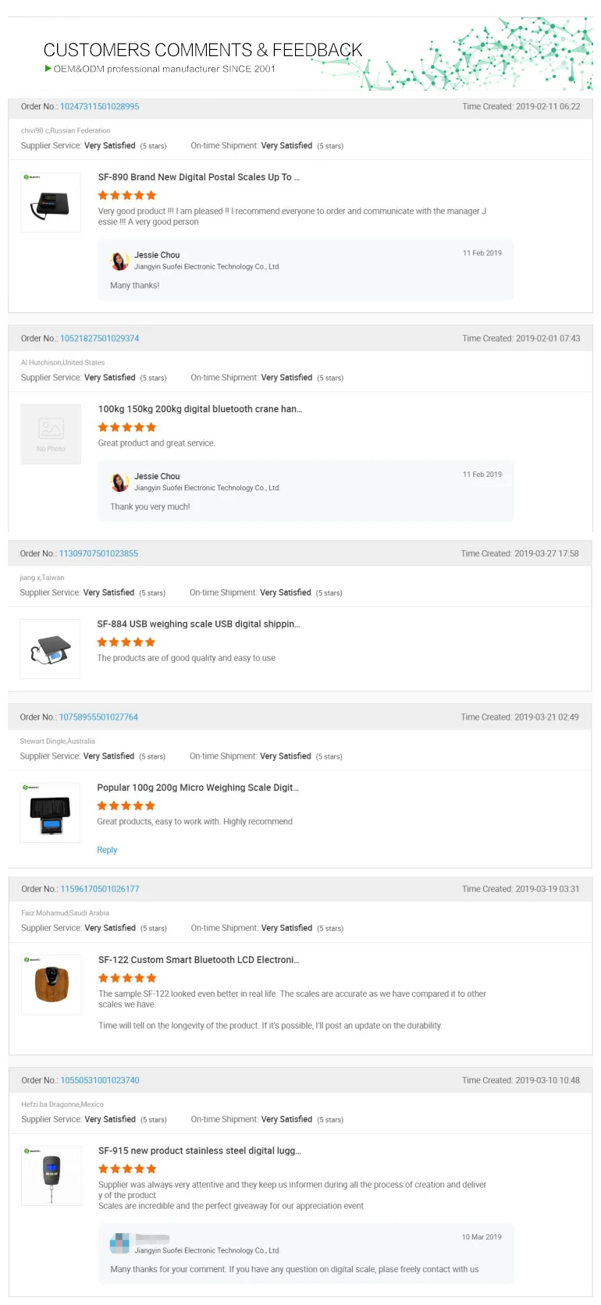
Task: Open order number 10247311501028995 link
Action: (x=99, y=107)
